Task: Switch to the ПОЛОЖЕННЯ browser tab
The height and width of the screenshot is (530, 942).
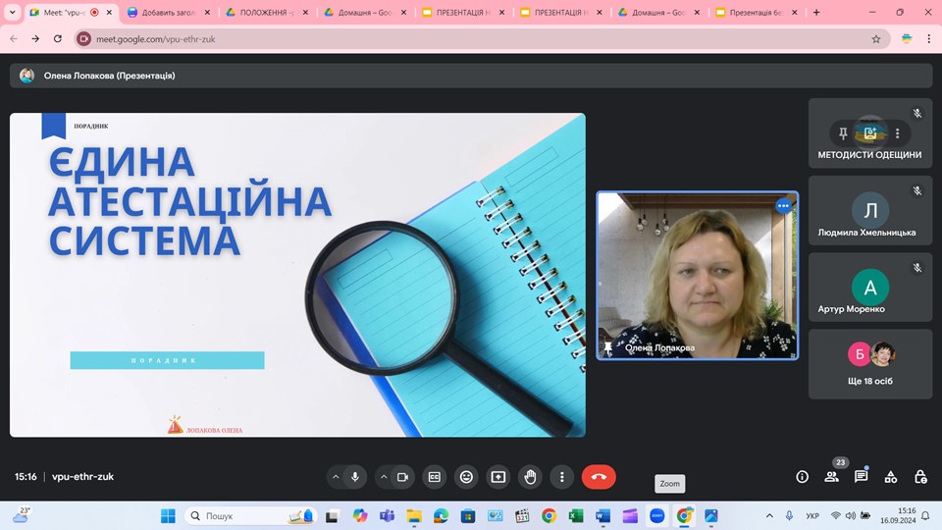Action: pos(267,13)
